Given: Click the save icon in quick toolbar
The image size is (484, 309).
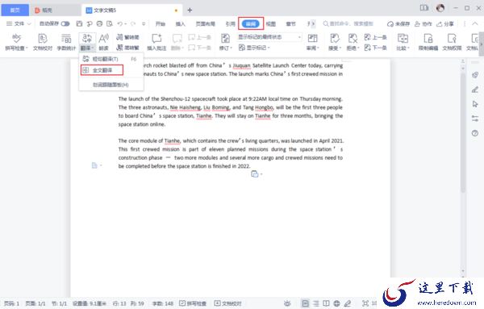Looking at the screenshot, I should (x=79, y=23).
